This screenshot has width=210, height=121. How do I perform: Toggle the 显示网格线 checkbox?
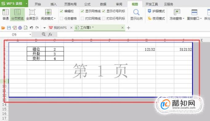pos(82,11)
